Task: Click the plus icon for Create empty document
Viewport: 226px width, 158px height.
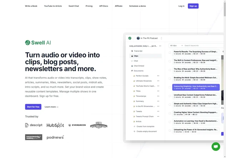Action: 134,132
